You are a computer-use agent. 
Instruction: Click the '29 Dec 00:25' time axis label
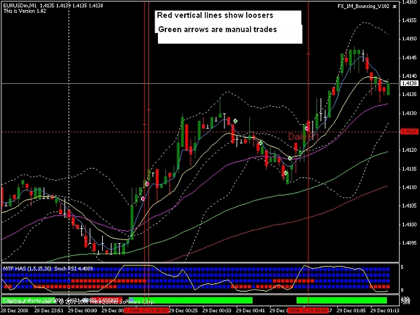[x=183, y=311]
